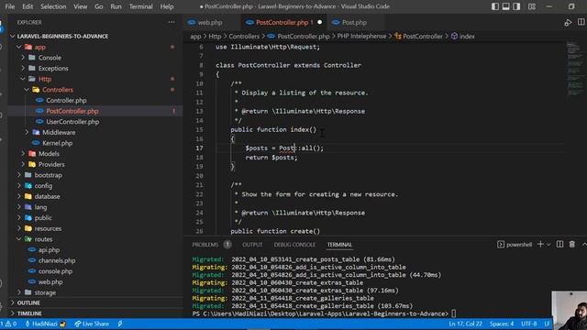Kill terminal with the trash icon
Viewport: 587px width, 330px height.
(x=572, y=245)
